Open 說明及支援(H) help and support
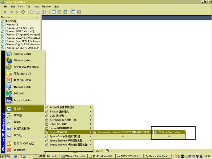This screenshot has width=212, height=159. pyautogui.click(x=25, y=129)
